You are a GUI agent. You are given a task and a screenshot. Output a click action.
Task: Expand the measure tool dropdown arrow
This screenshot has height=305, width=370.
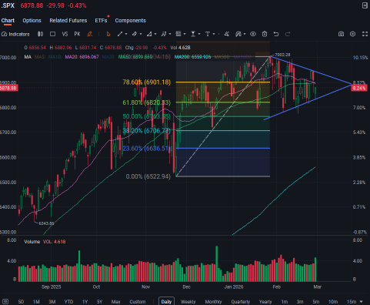199,34
